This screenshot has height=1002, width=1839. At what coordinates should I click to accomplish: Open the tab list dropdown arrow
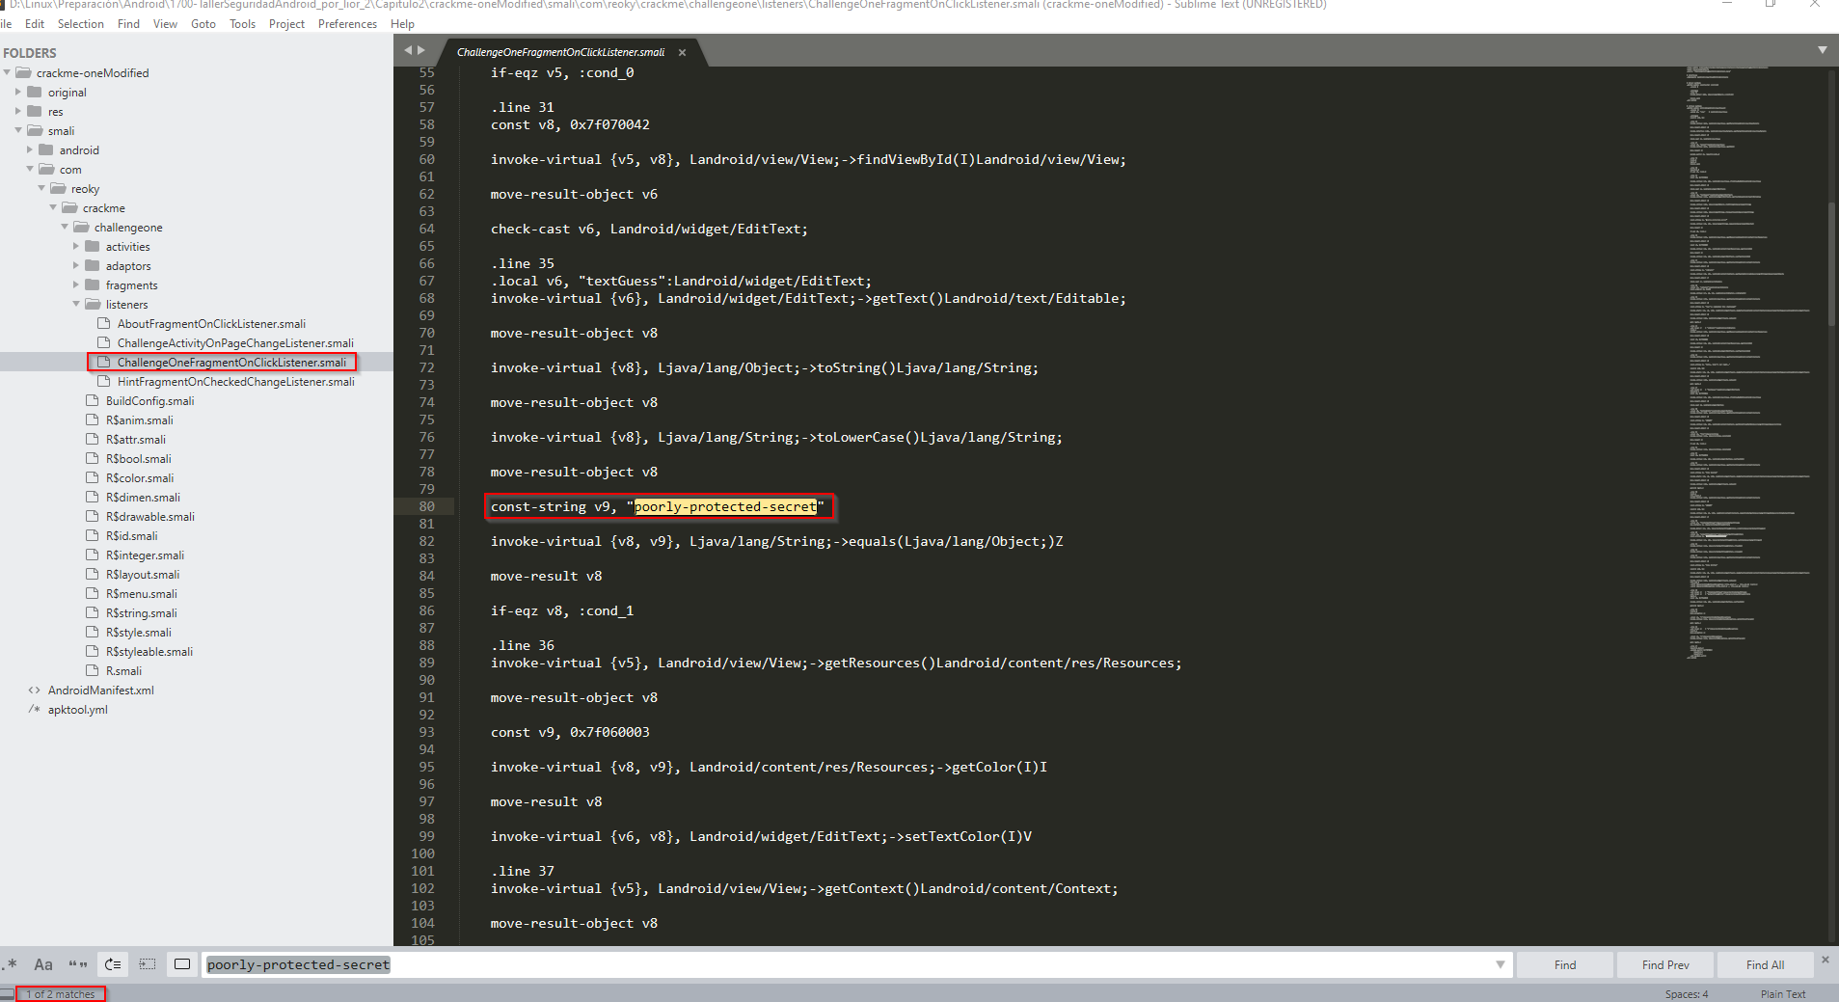pyautogui.click(x=1822, y=50)
